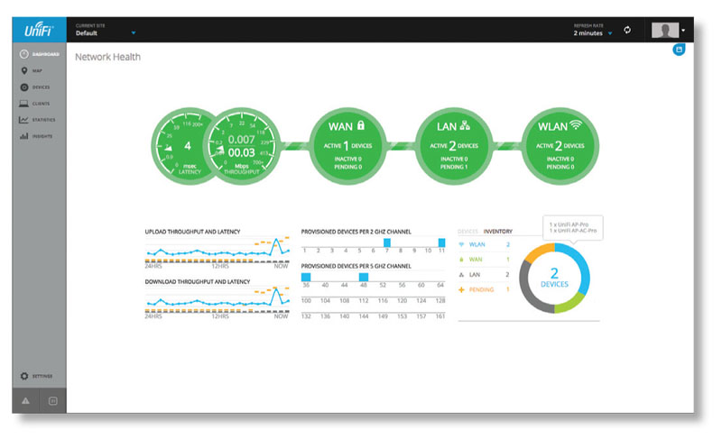Open the Clients laptop icon
The height and width of the screenshot is (439, 722).
[23, 104]
